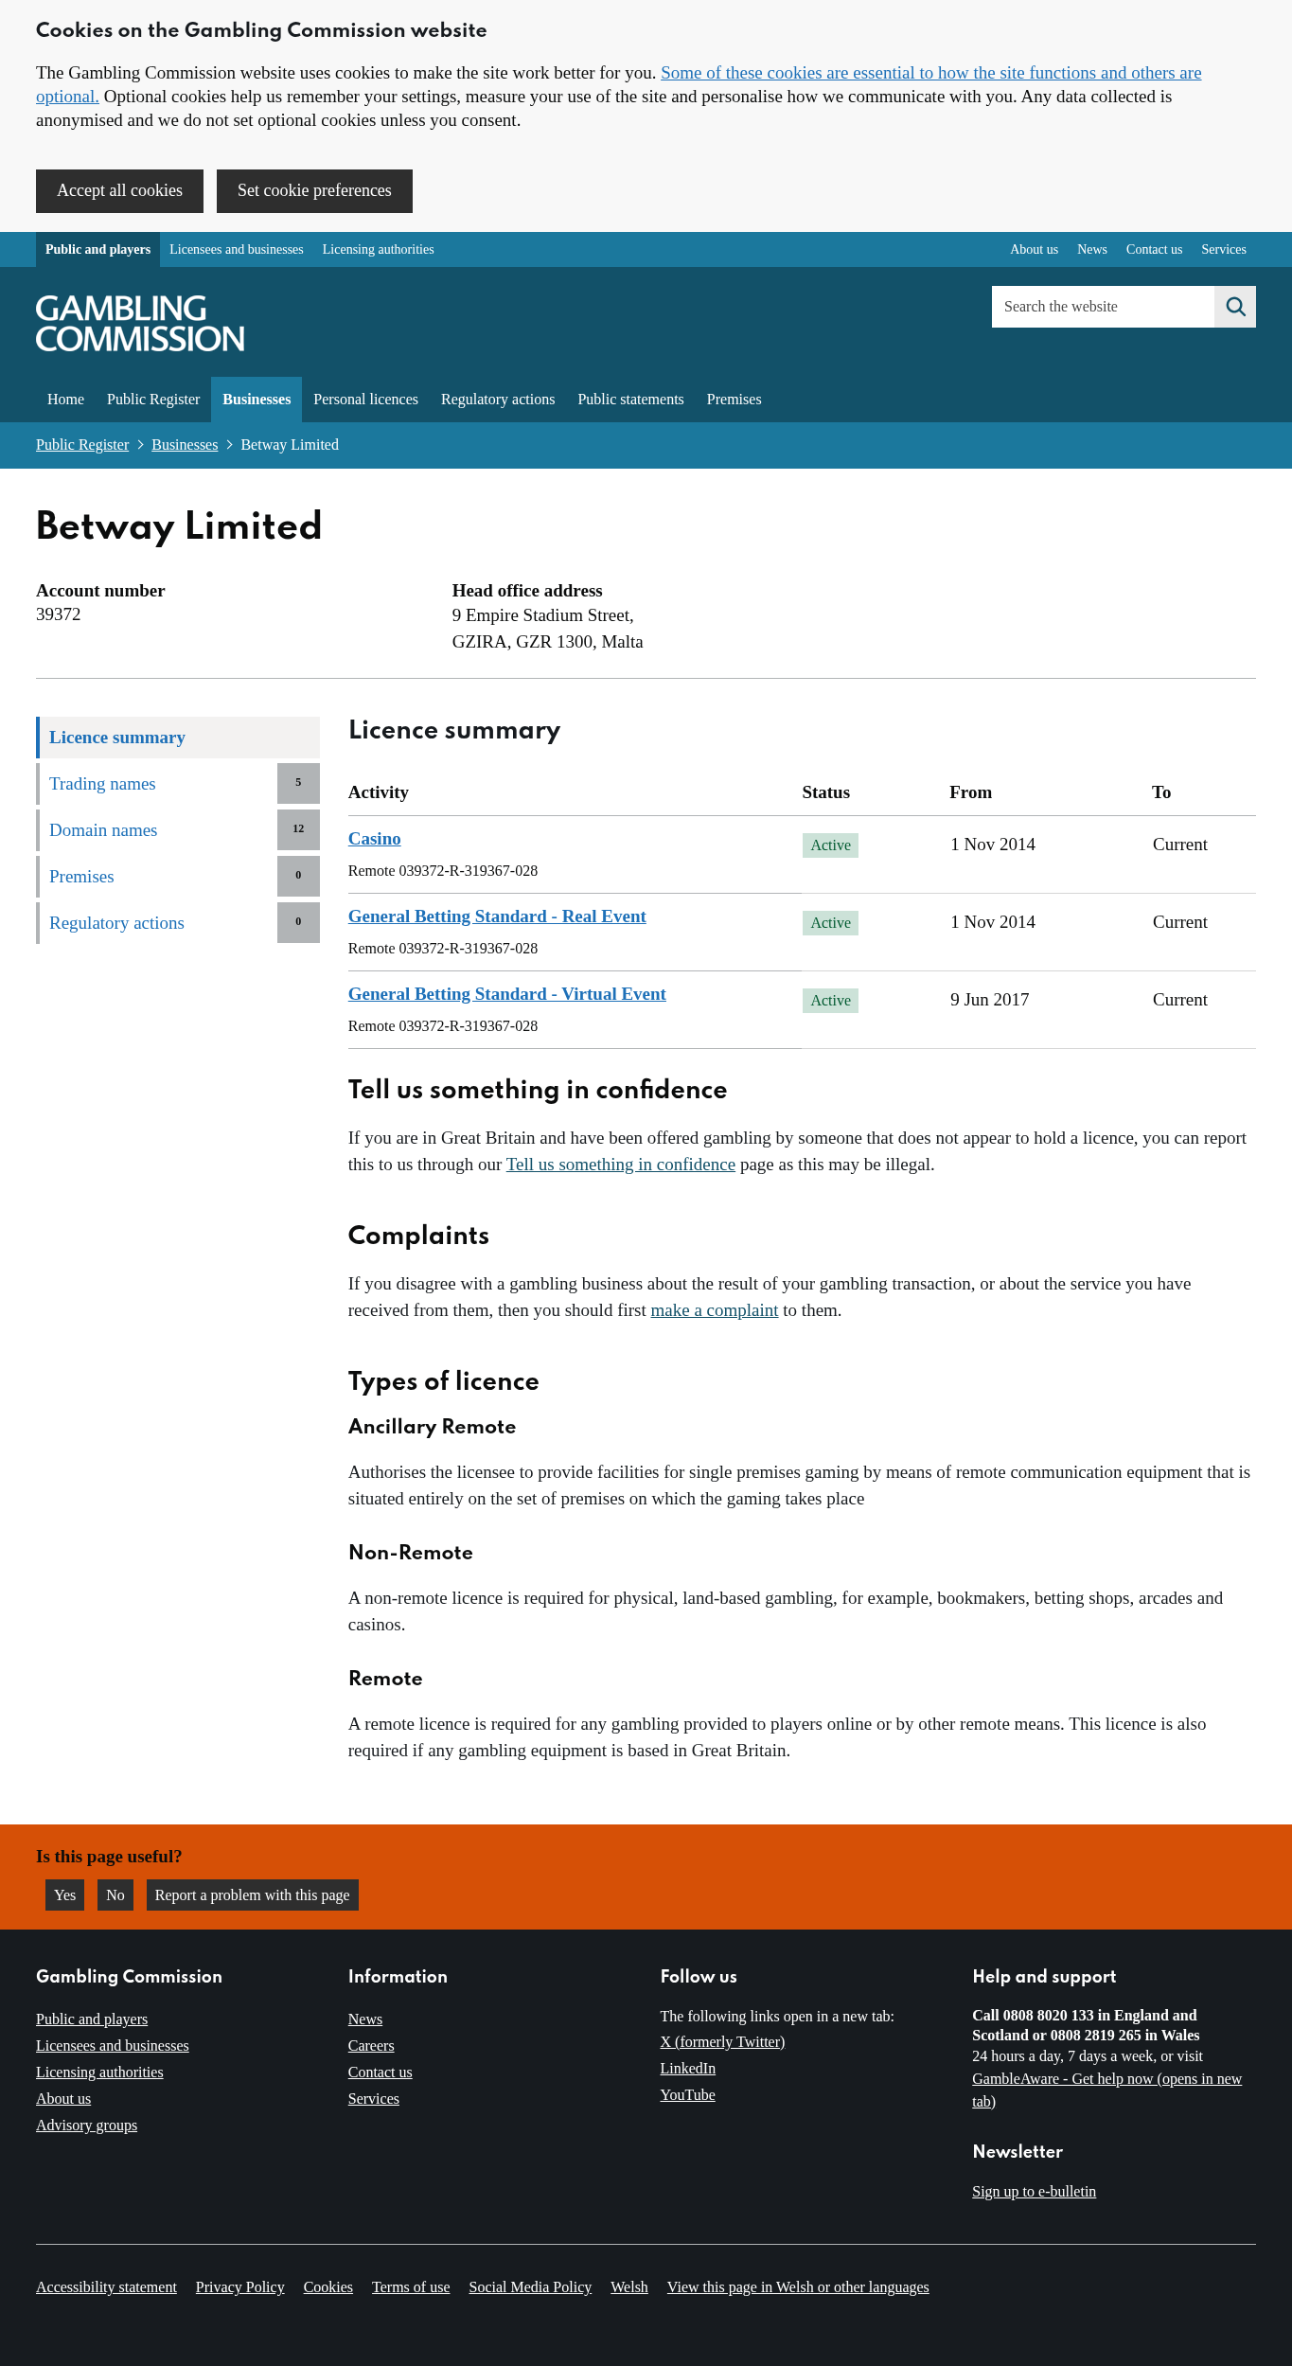Screen dimensions: 1292x2366
Task: Open footer Public and players link
Action: point(92,2019)
